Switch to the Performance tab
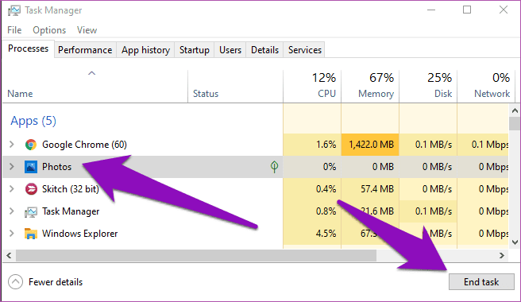 point(85,50)
